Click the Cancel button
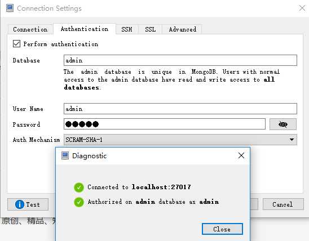This screenshot has height=241, width=309. click(x=283, y=204)
